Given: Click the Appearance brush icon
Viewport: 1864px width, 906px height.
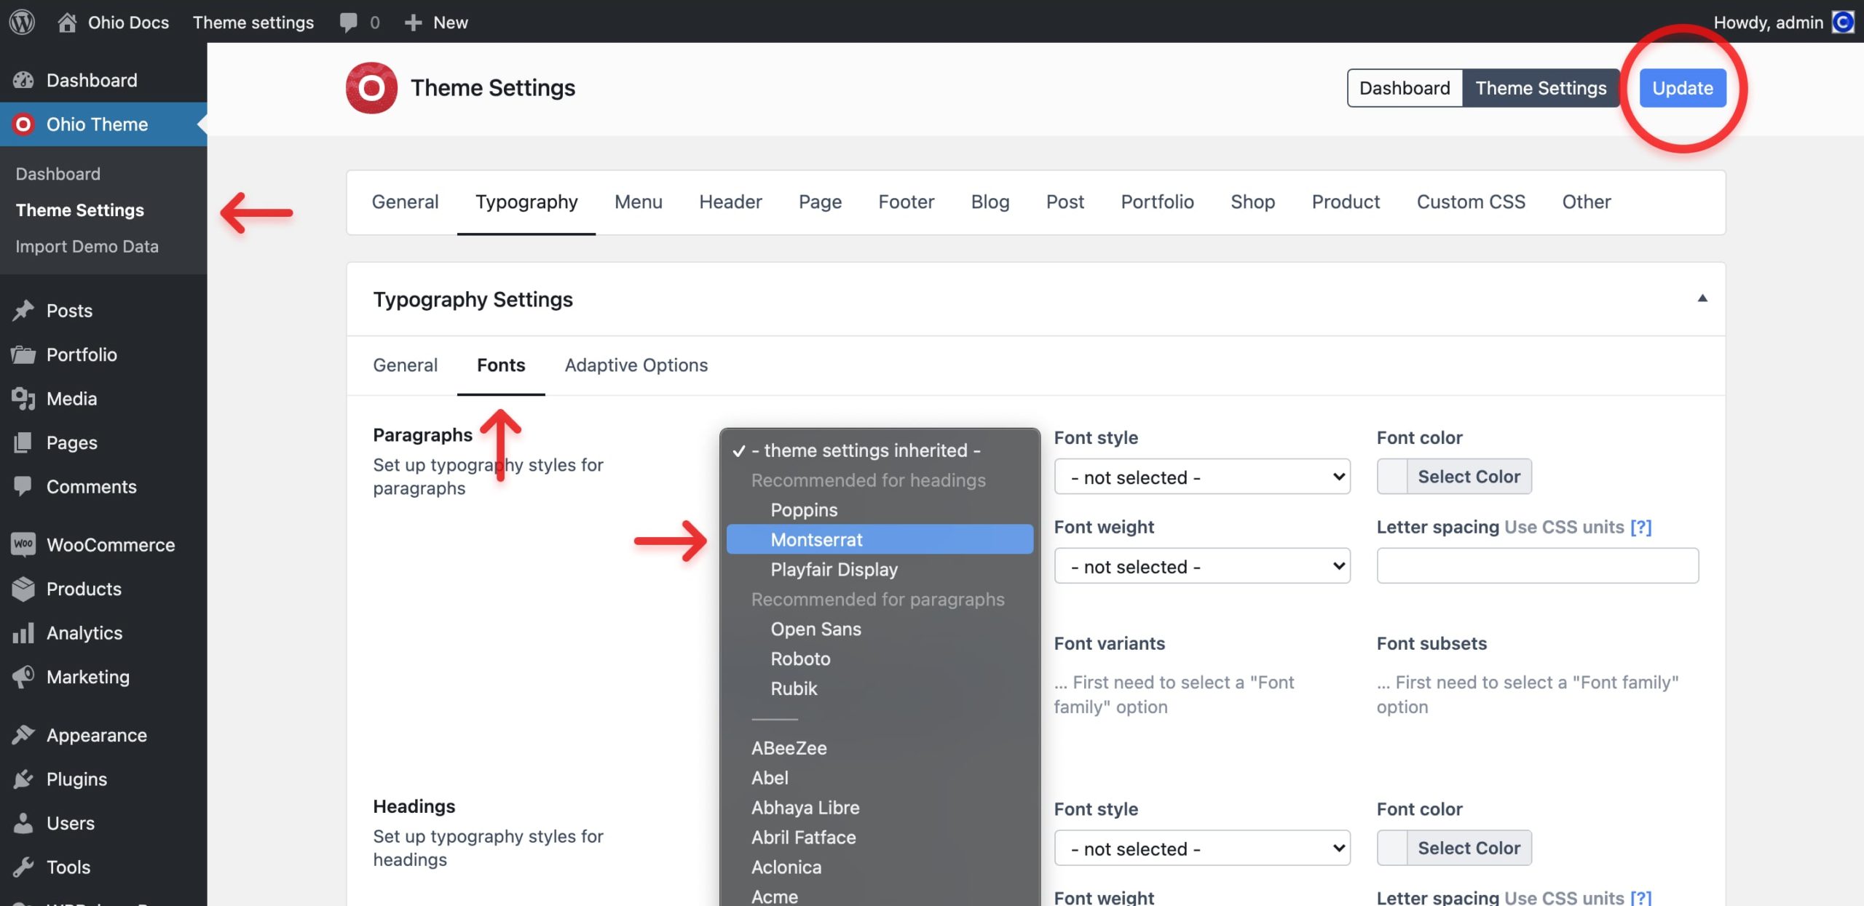Looking at the screenshot, I should point(23,735).
